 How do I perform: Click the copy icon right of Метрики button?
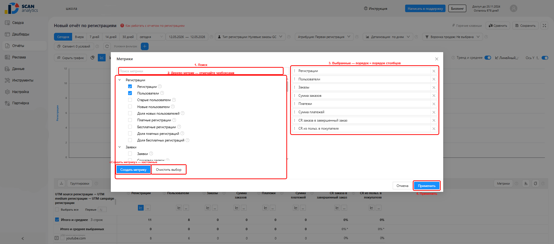coord(536,184)
